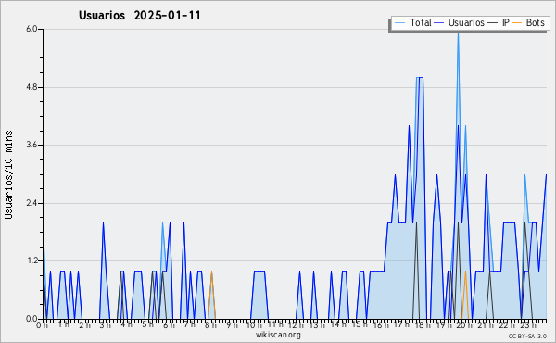Click the '23 h' x-axis label
The image size is (556, 343).
tap(528, 324)
